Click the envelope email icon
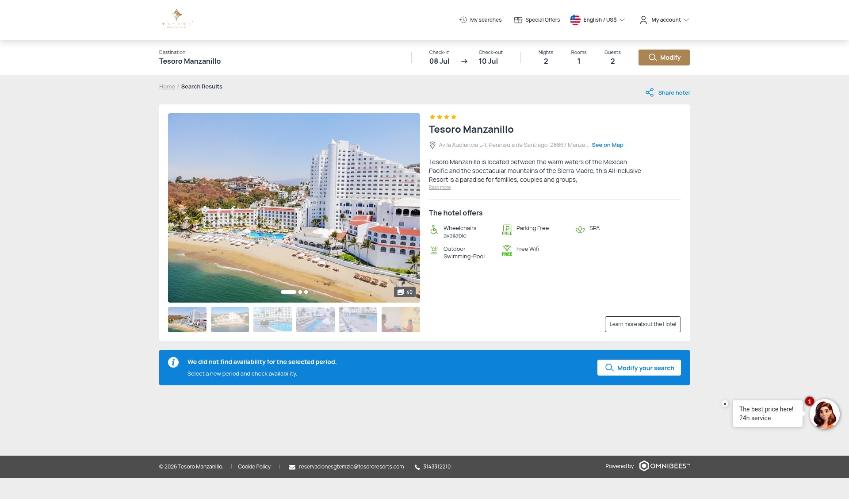 (x=292, y=467)
